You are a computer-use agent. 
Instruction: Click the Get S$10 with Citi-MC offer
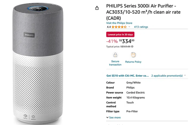(127, 76)
